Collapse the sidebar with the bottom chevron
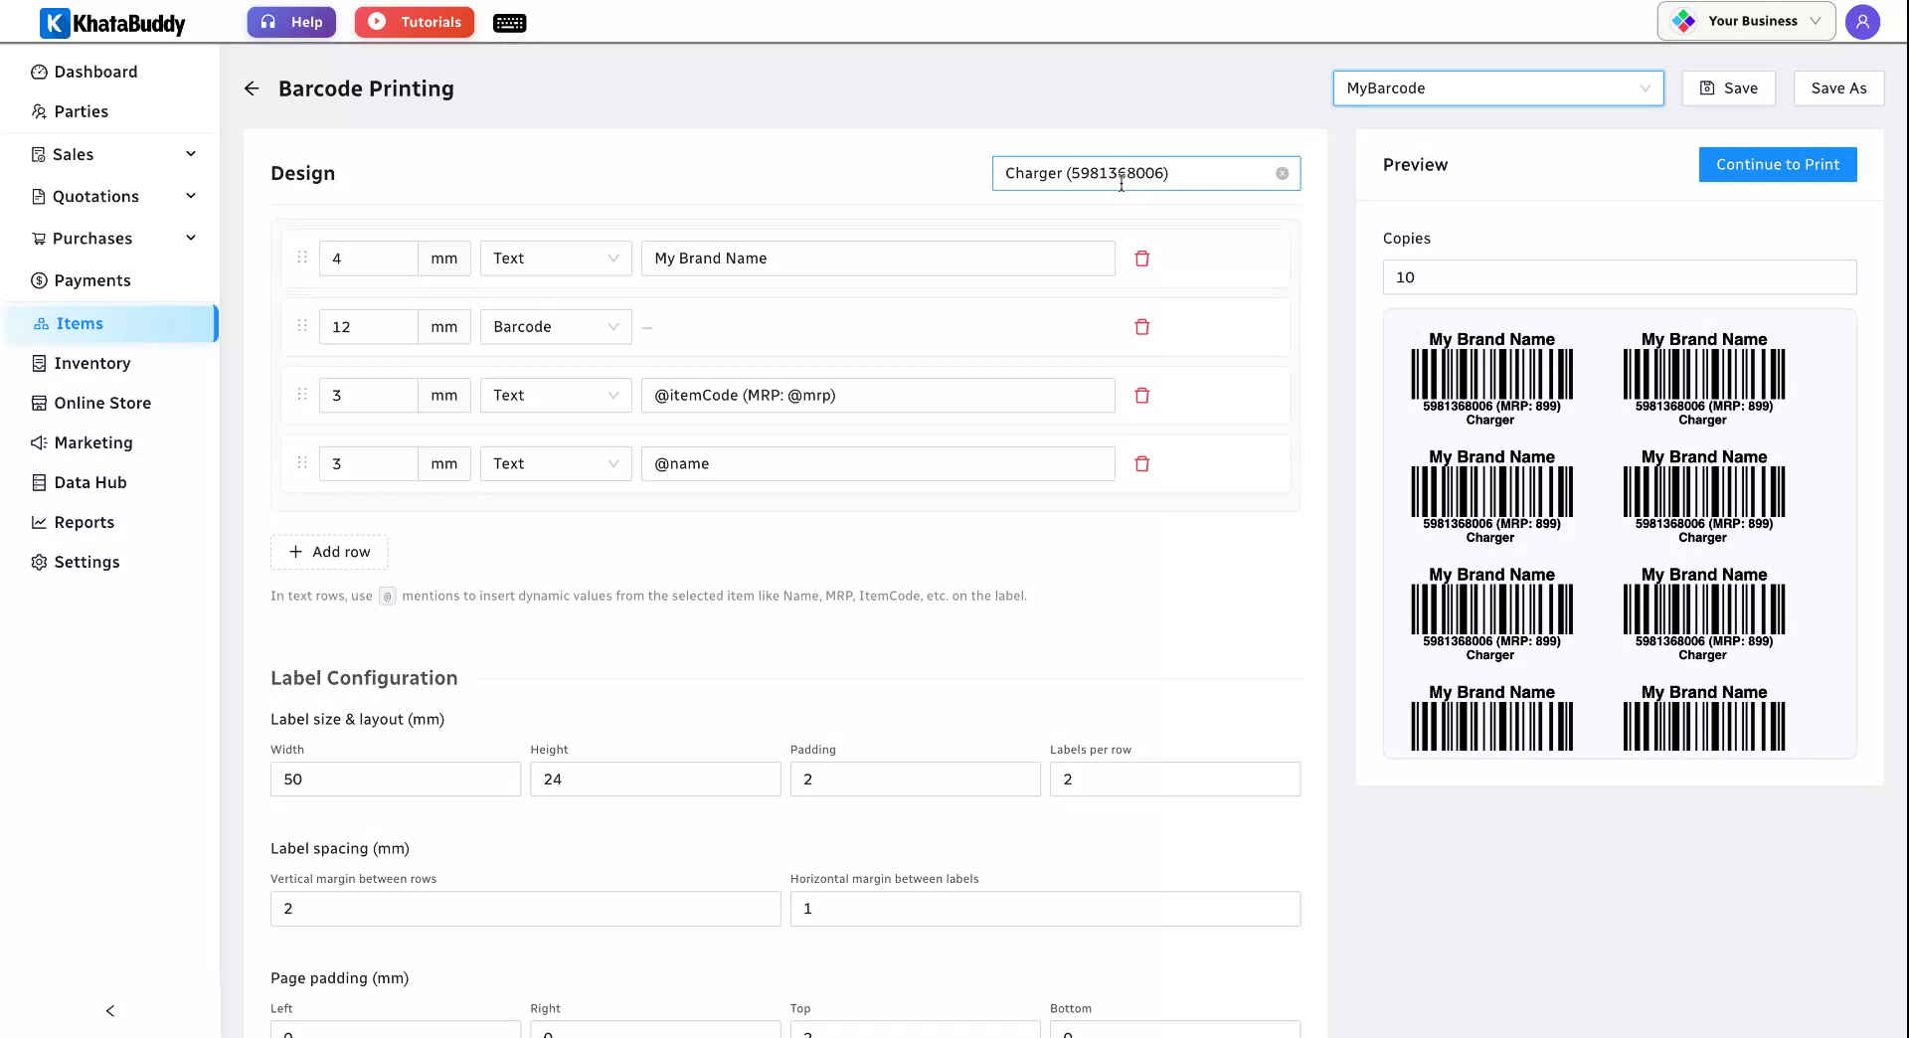 110,1011
